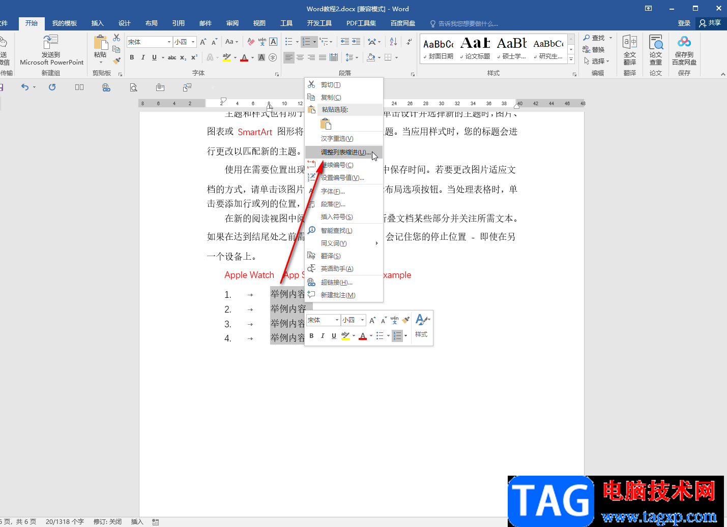Click Replace button in editing group
This screenshot has height=527, width=727.
(594, 50)
